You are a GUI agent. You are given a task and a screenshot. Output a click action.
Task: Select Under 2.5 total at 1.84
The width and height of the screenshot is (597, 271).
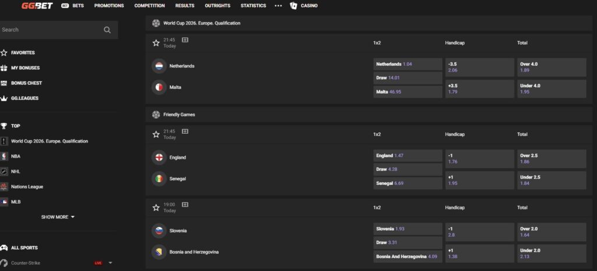click(x=552, y=180)
